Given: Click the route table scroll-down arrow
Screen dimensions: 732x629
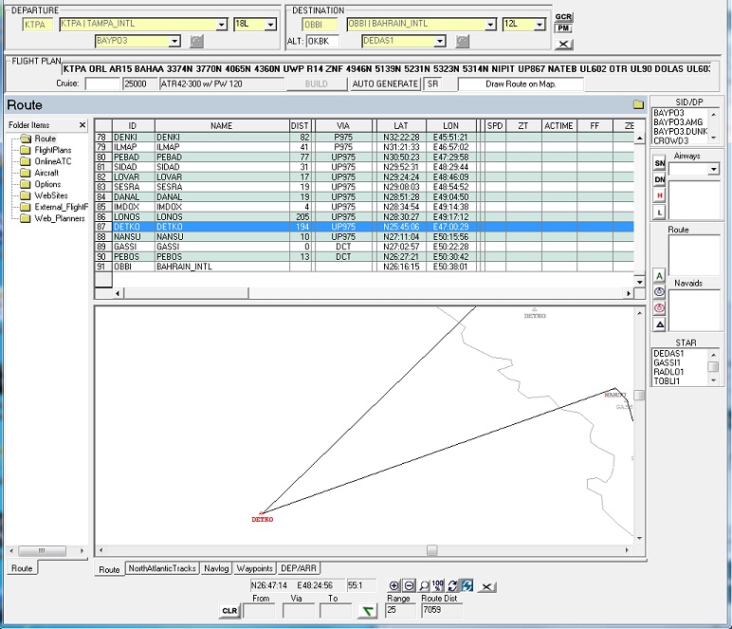Looking at the screenshot, I should click(639, 282).
